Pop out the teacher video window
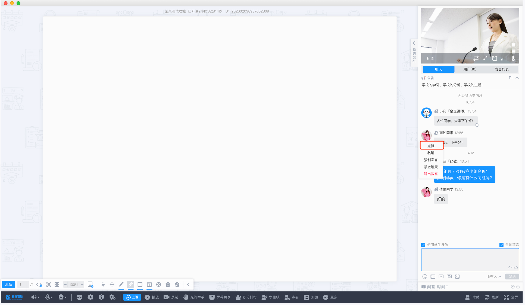Viewport: 525px width, 305px height. coord(495,58)
